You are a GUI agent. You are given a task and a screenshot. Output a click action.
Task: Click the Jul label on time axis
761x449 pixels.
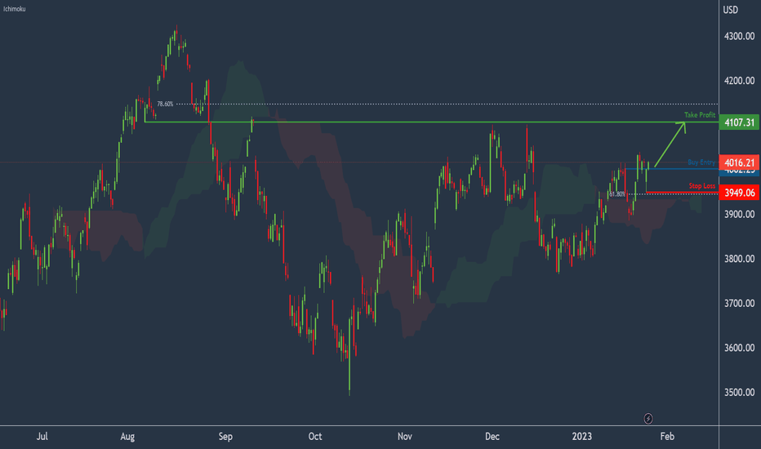42,437
